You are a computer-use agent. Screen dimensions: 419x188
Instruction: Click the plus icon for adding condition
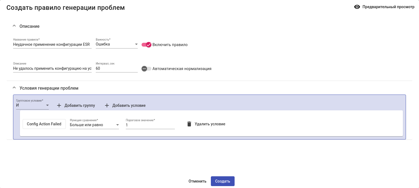(x=107, y=105)
